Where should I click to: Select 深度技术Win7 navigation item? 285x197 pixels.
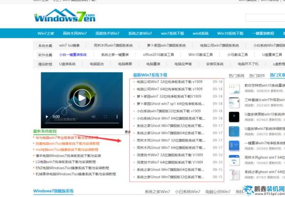coord(107,34)
